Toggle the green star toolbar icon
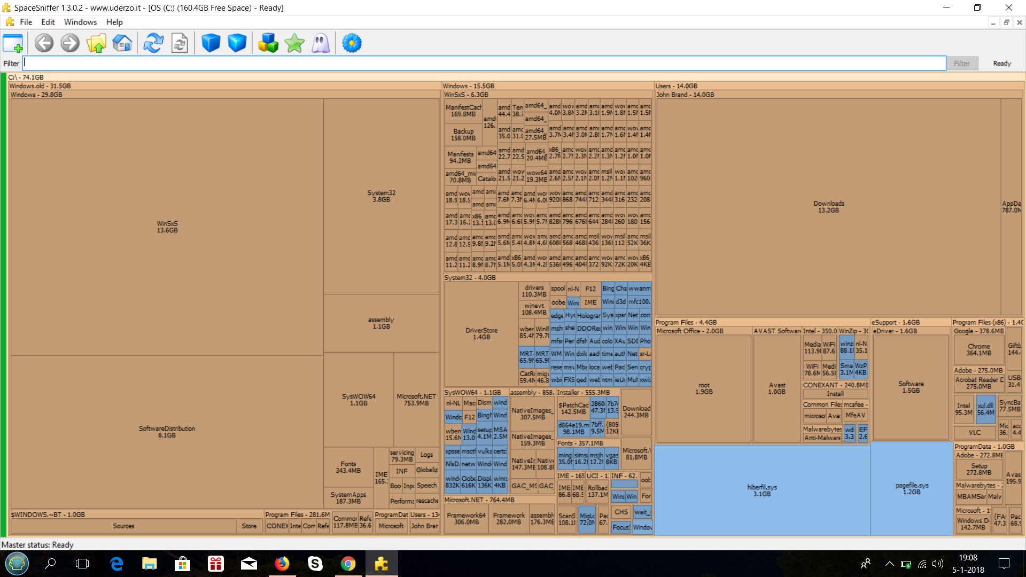The image size is (1026, 577). point(294,43)
